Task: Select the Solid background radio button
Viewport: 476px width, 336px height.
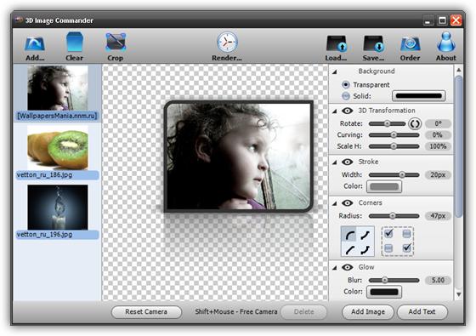Action: tap(345, 96)
